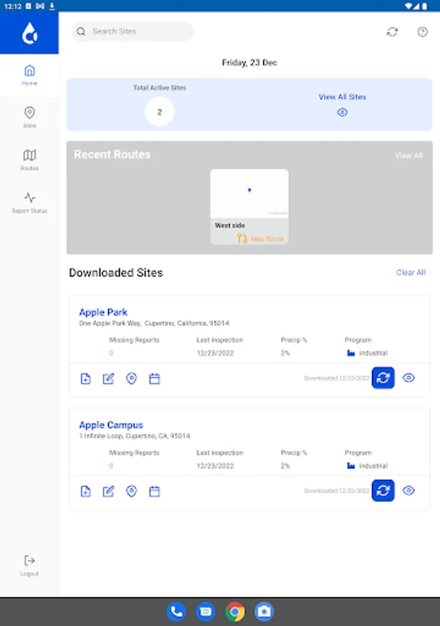The width and height of the screenshot is (440, 626).
Task: Click the industrial program icon on Apple Campus
Action: (x=351, y=465)
